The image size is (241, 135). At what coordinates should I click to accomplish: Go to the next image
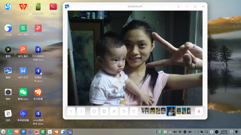pos(81,111)
